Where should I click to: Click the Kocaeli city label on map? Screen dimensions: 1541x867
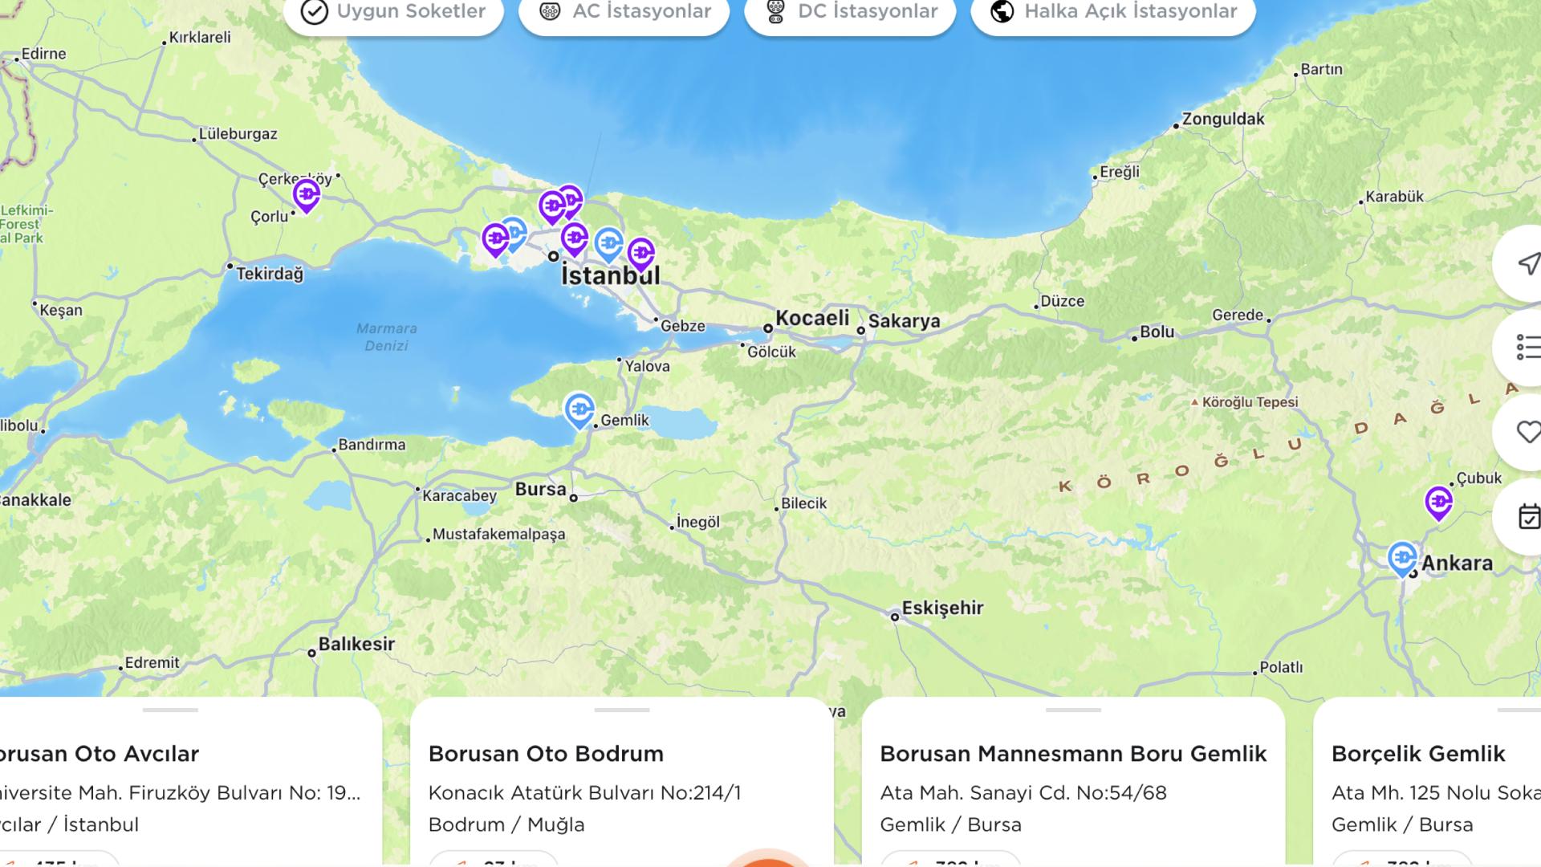click(x=812, y=318)
